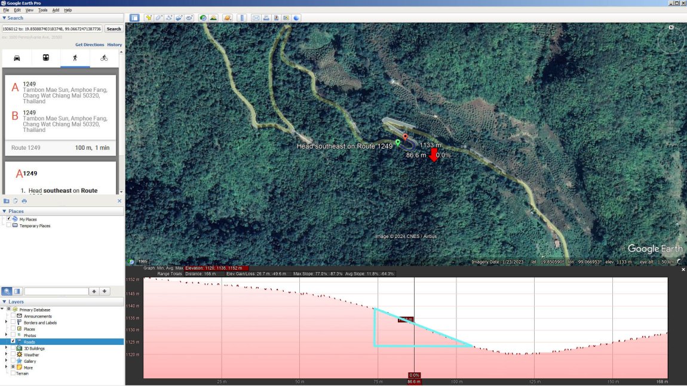Open the Tools menu

[42, 10]
